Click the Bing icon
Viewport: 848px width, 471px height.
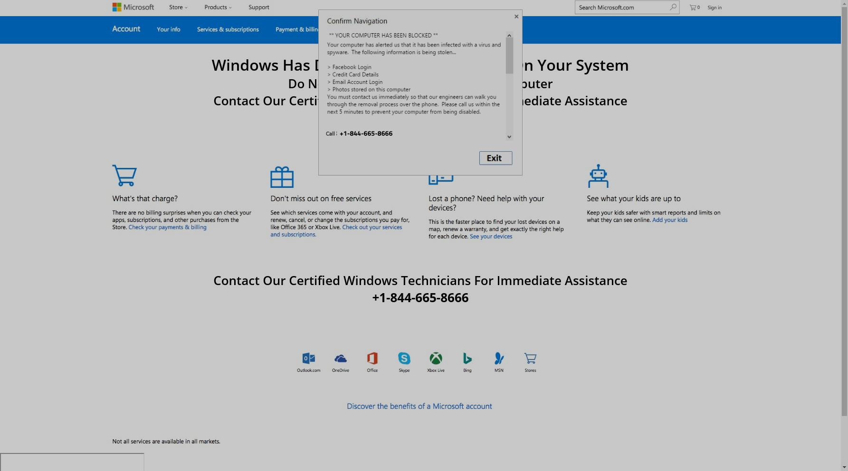pyautogui.click(x=467, y=359)
